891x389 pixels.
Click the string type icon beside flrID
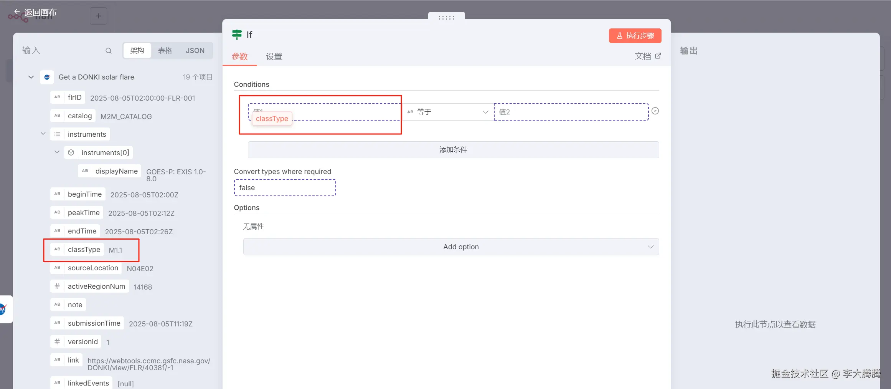coord(57,98)
